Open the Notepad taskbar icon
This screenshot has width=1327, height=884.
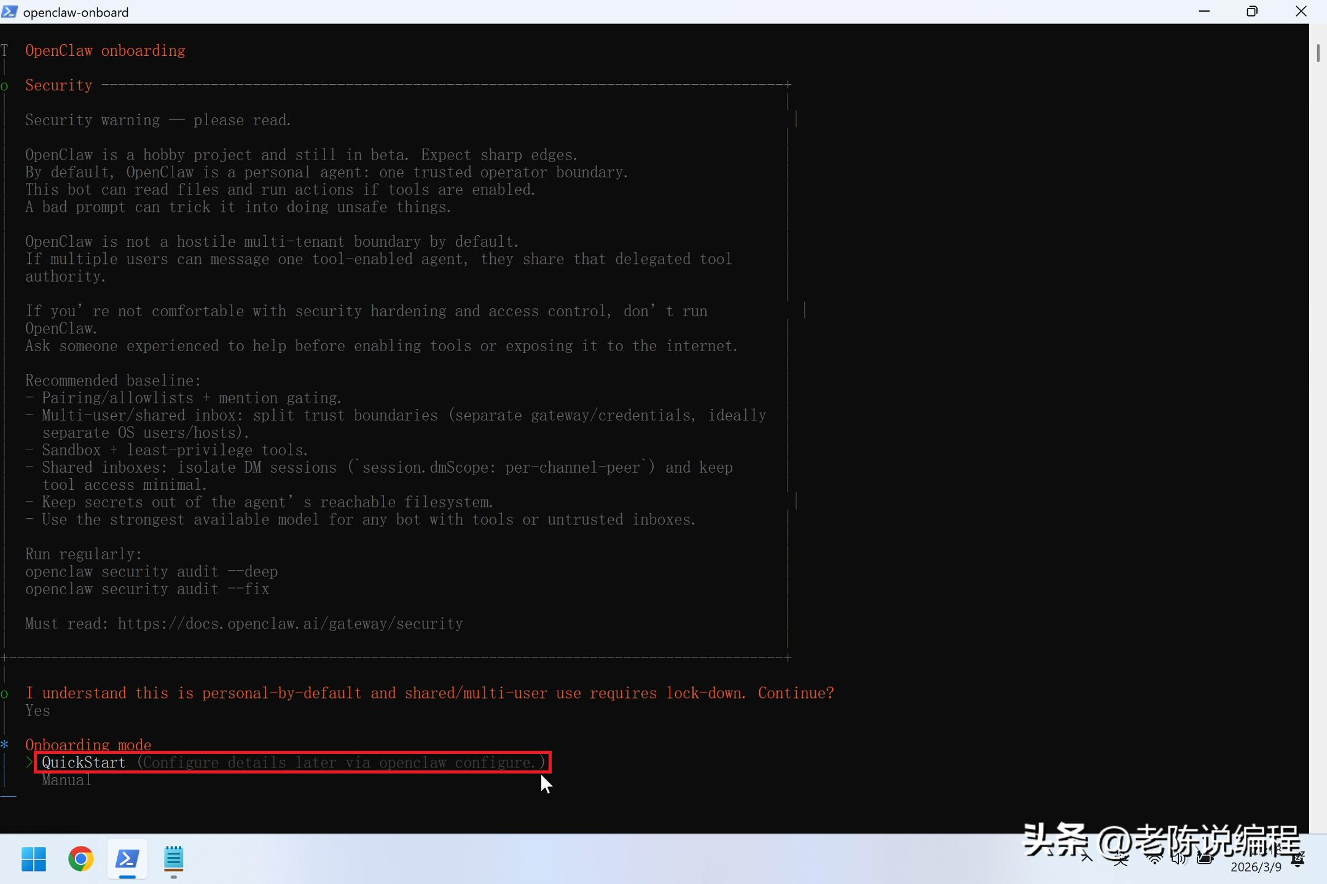pos(174,859)
